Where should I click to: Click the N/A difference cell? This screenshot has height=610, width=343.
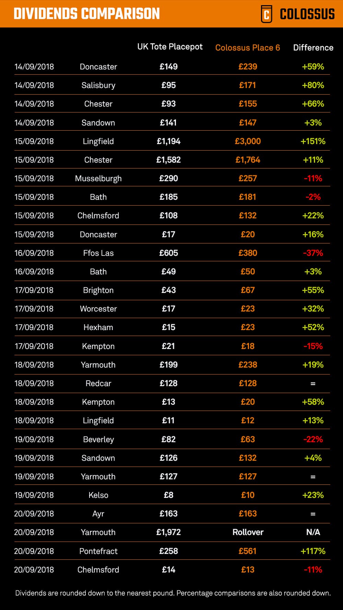pos(313,532)
